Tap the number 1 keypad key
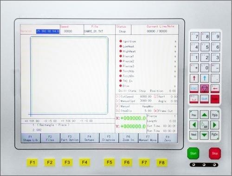The height and width of the screenshot is (176, 232). tap(194, 58)
